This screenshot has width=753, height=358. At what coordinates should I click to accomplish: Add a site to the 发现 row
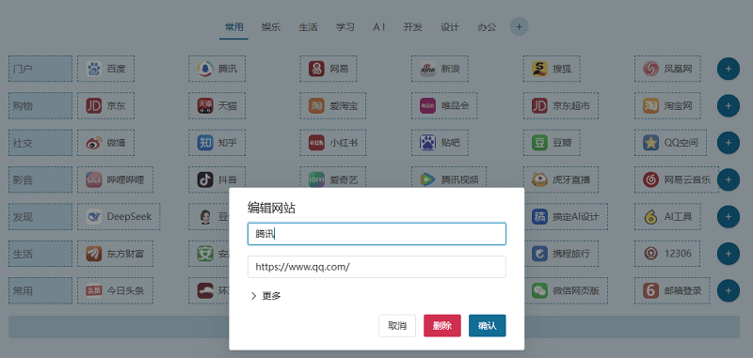pos(728,217)
